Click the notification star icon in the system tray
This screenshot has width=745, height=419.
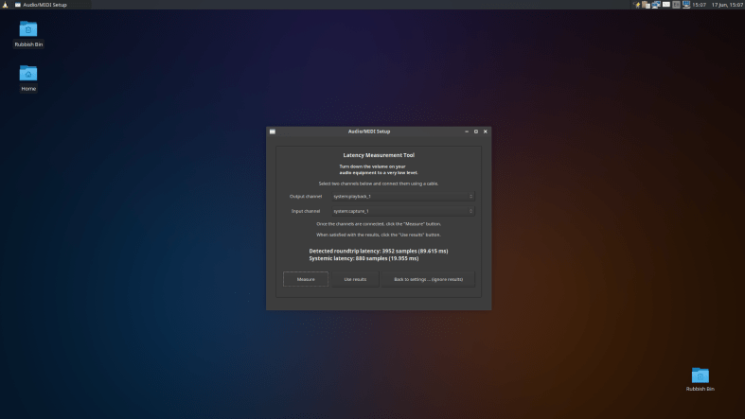point(637,5)
